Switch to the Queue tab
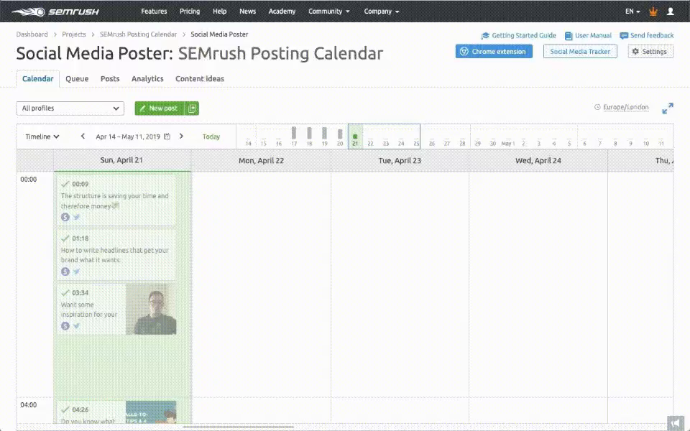 [77, 79]
